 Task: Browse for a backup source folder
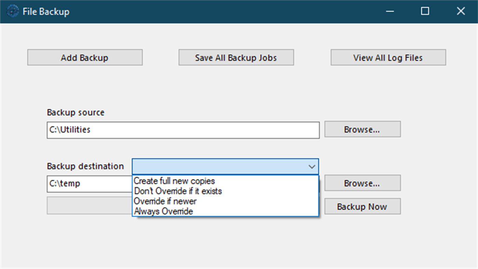coord(362,129)
